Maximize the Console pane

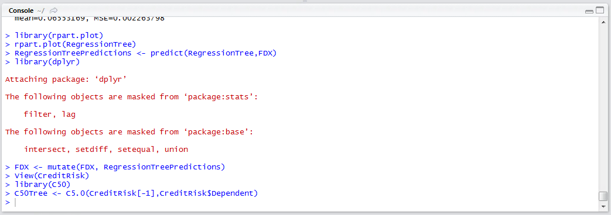tap(599, 11)
